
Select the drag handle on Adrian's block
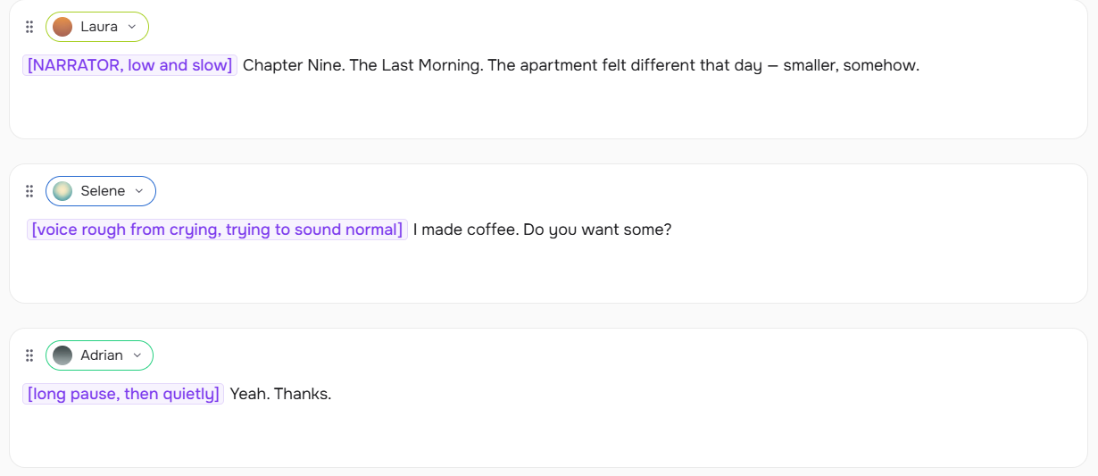pyautogui.click(x=29, y=355)
